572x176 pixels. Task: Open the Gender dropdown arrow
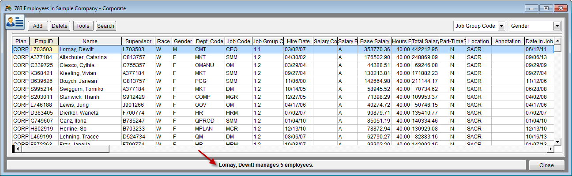click(557, 26)
